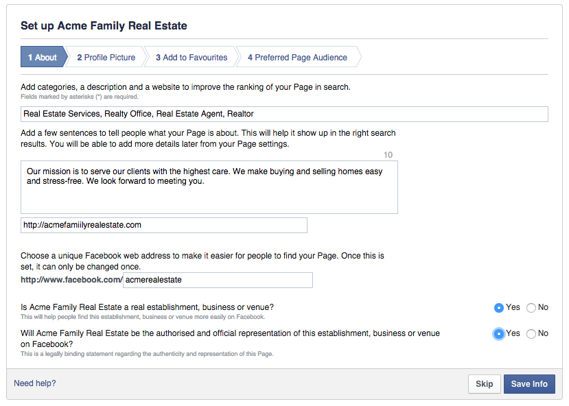
Task: Focus the website URL input field
Action: pos(163,225)
